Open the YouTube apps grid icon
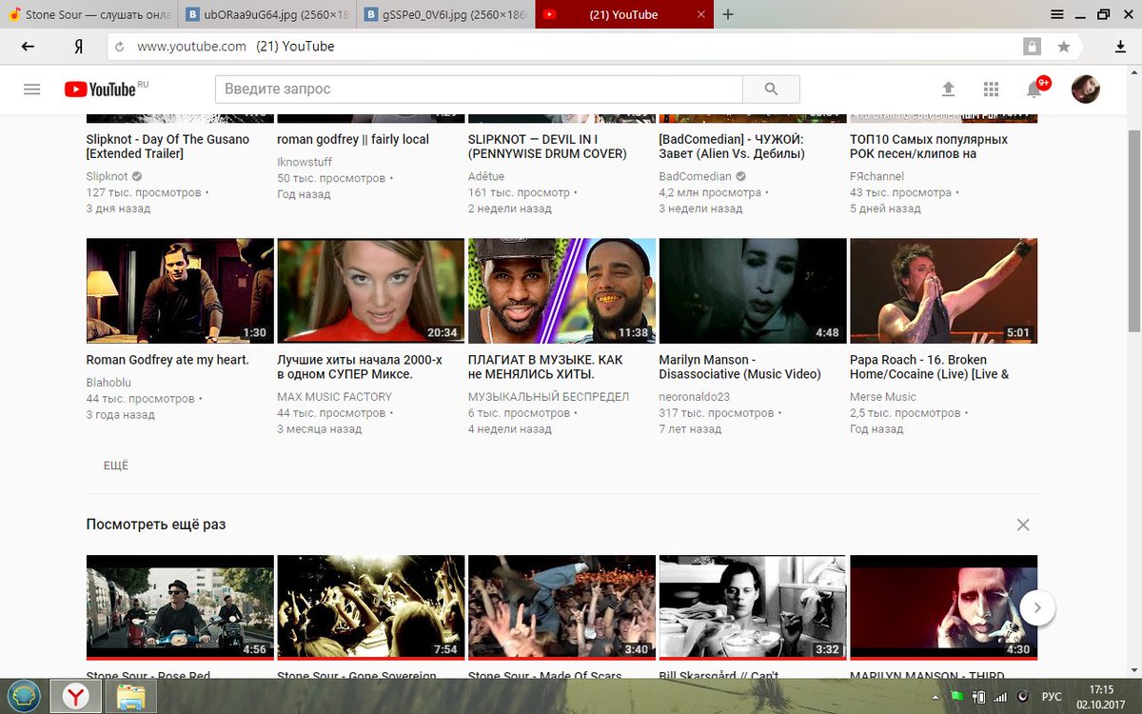Viewport: 1142px width, 714px height. coord(991,89)
